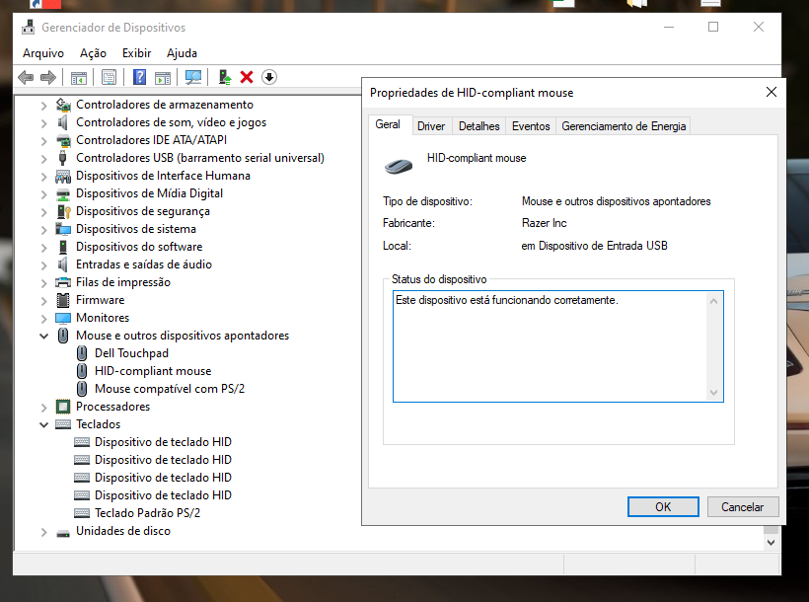
Task: Click the Device Manager title bar icon
Action: tap(28, 27)
